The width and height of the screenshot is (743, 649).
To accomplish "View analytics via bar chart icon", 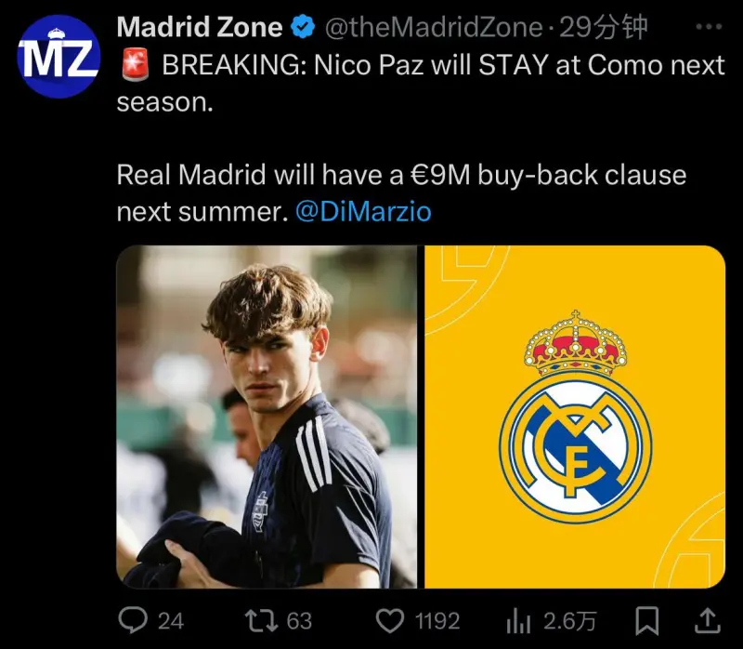I will (518, 620).
